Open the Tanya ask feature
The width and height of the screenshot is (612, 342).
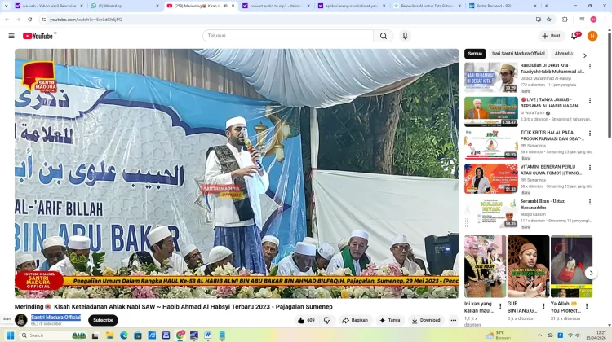(389, 320)
